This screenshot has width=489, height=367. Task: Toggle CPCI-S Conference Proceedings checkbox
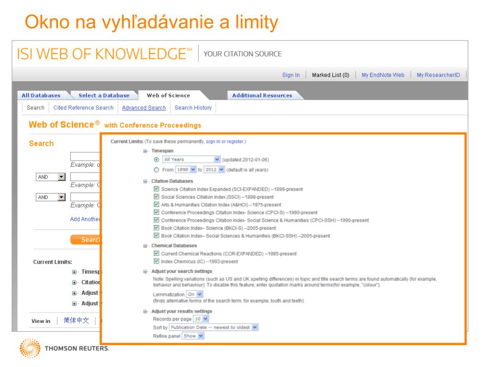click(x=157, y=212)
